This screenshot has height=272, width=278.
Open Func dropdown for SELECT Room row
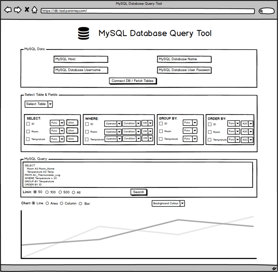[x=57, y=131]
